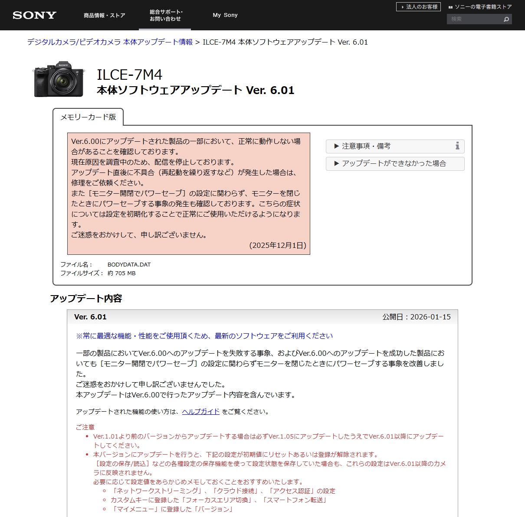Click the Ver. 6.01 release header bar
The height and width of the screenshot is (517, 525).
(x=262, y=317)
